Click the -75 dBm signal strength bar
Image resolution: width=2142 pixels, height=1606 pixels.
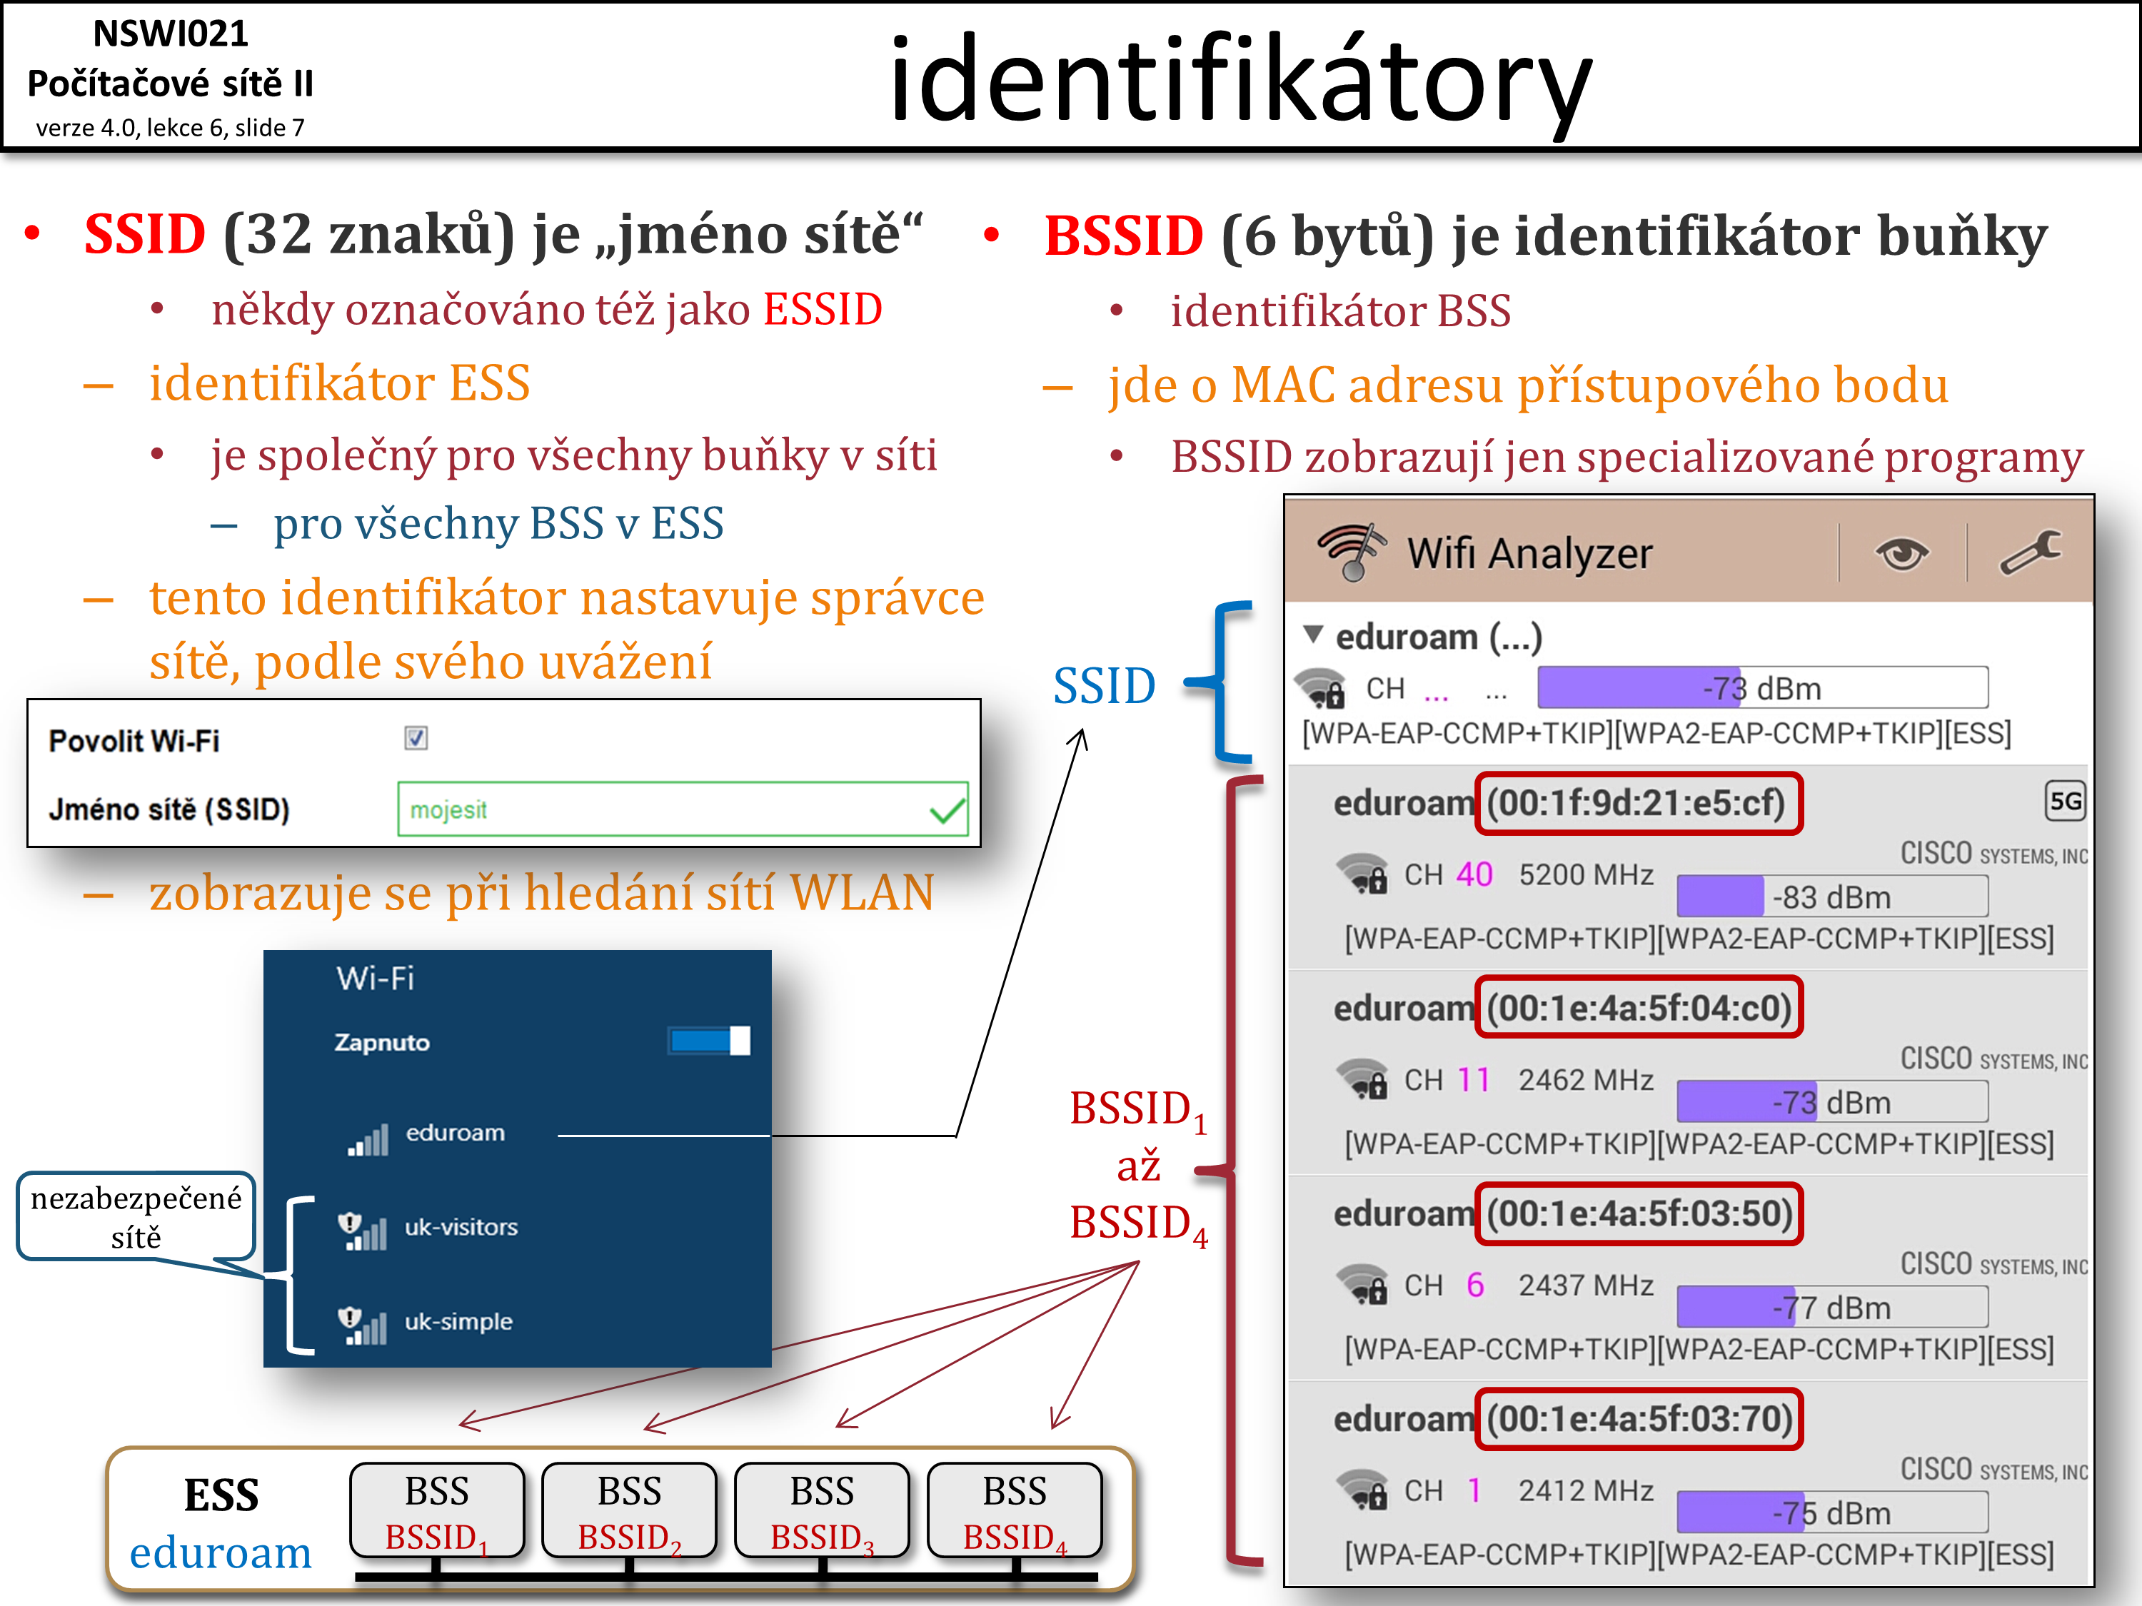coord(1832,1512)
